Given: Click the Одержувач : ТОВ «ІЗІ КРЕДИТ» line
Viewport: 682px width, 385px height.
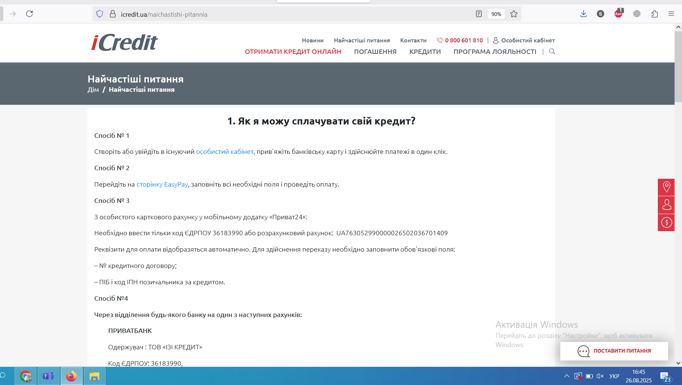Looking at the screenshot, I should (x=155, y=347).
